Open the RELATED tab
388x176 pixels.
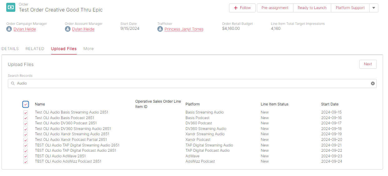[x=35, y=49]
